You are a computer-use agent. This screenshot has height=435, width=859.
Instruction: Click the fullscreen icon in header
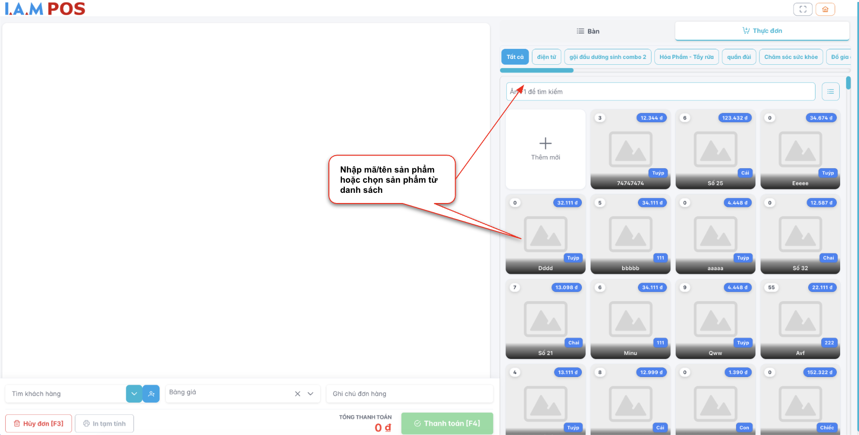[x=802, y=9]
